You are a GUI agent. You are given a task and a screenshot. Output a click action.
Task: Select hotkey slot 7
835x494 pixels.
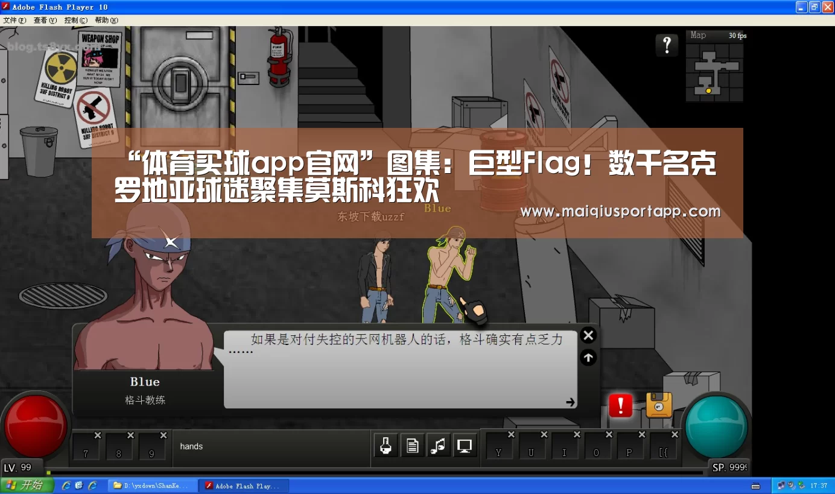(x=86, y=447)
